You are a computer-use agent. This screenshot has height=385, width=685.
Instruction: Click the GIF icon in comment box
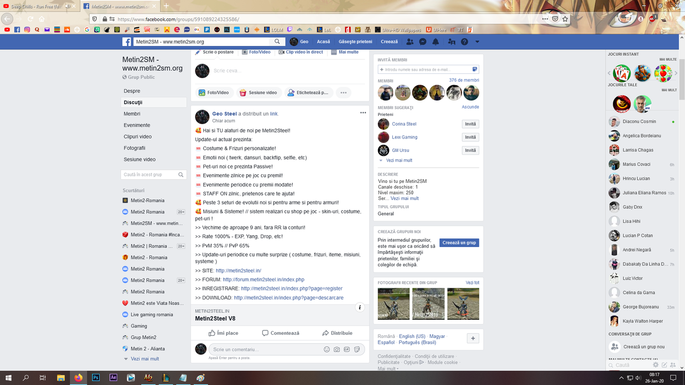347,349
